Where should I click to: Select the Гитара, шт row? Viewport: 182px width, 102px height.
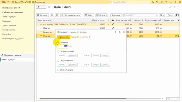coord(47,32)
